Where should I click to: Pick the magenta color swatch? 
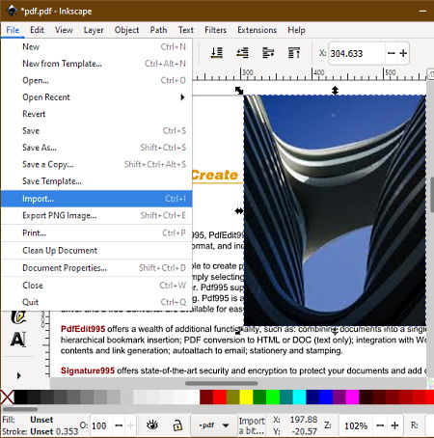pyautogui.click(x=353, y=397)
